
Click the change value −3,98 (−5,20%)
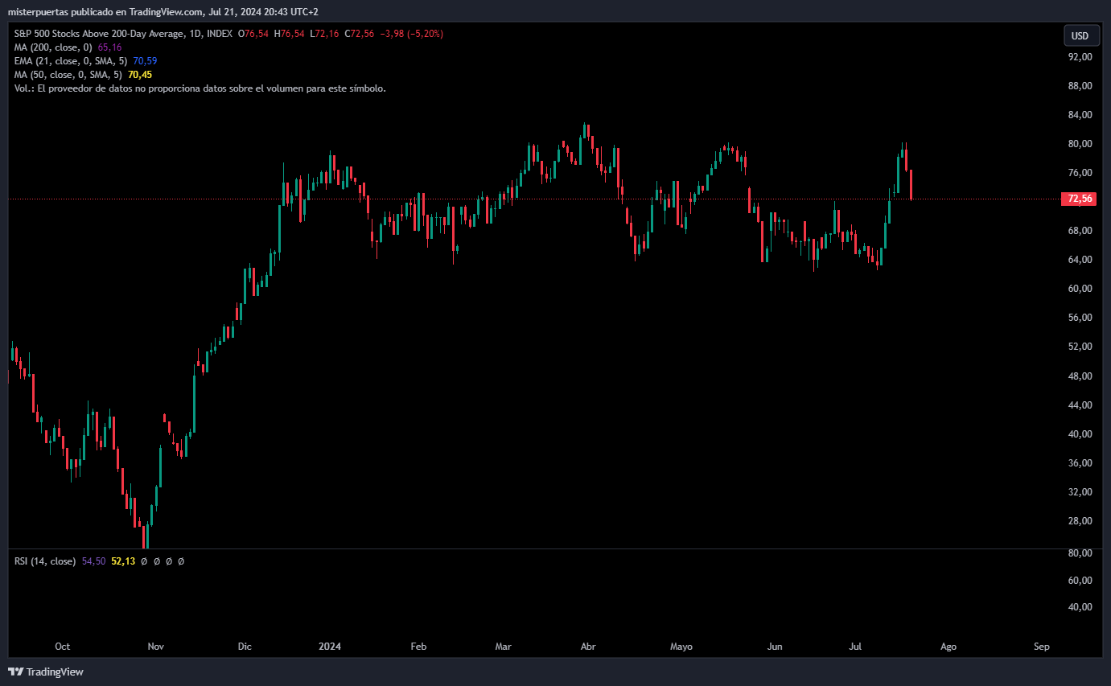point(411,34)
